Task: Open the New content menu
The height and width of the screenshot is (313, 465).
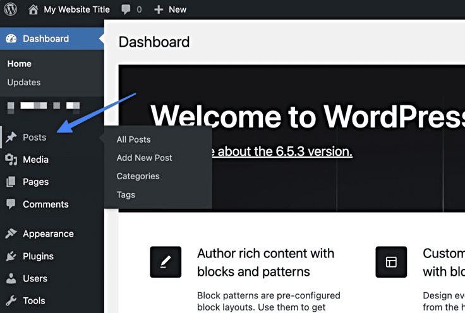Action: pos(178,9)
